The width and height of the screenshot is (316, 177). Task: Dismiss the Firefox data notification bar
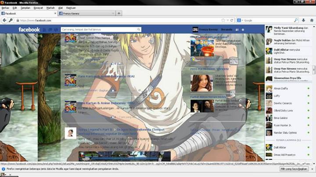312,169
